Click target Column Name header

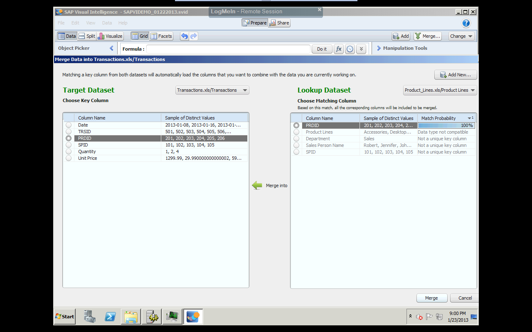tap(118, 118)
